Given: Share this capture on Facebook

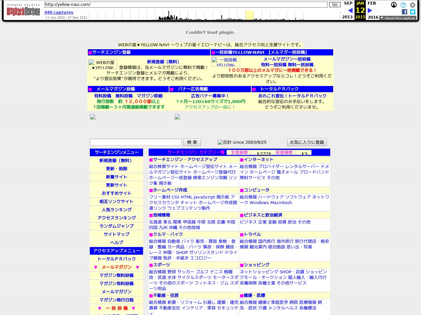Looking at the screenshot, I should [x=405, y=12].
